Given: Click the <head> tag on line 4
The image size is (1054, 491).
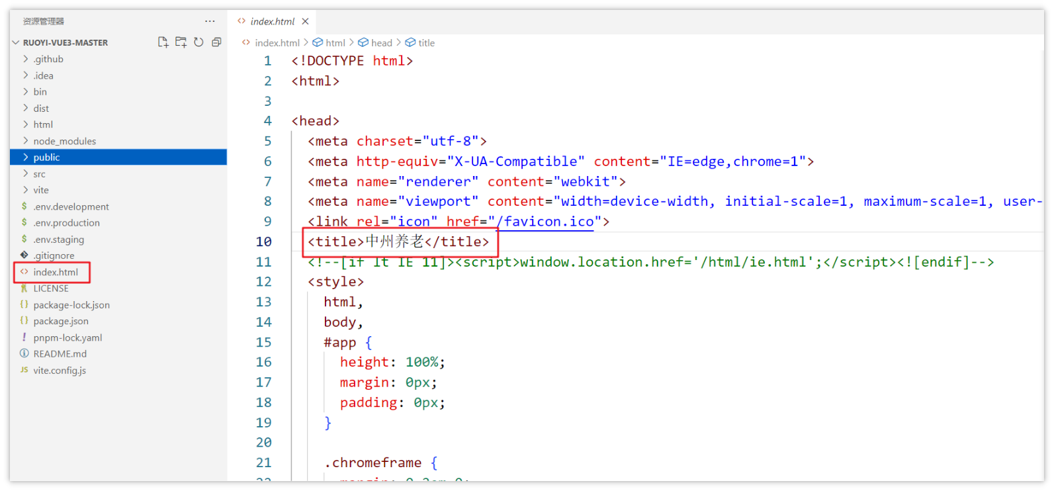Looking at the screenshot, I should tap(316, 121).
